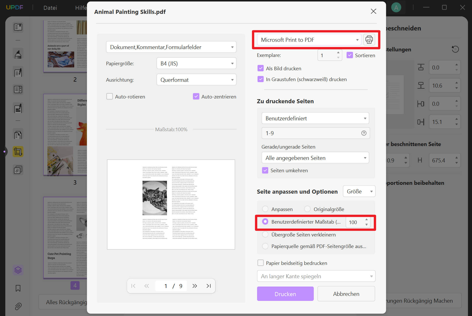The width and height of the screenshot is (472, 316).
Task: Open printer properties beside Microsoft Print to PDF
Action: click(369, 40)
